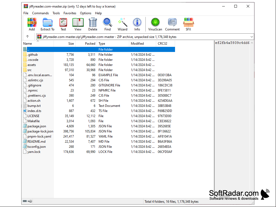
Task: Open the Tools menu
Action: (x=56, y=13)
